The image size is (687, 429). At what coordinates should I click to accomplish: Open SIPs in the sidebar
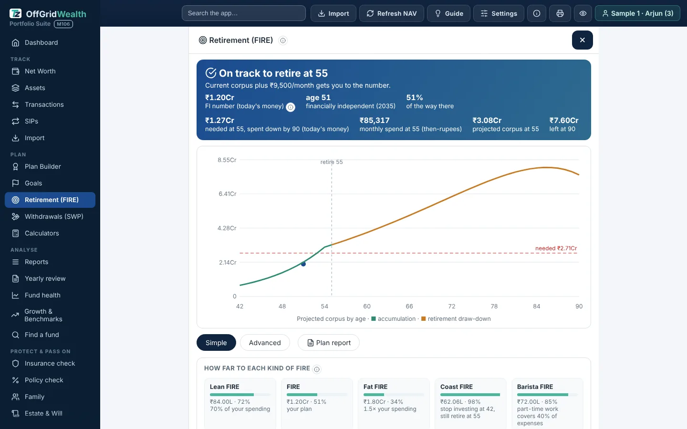coord(50,121)
